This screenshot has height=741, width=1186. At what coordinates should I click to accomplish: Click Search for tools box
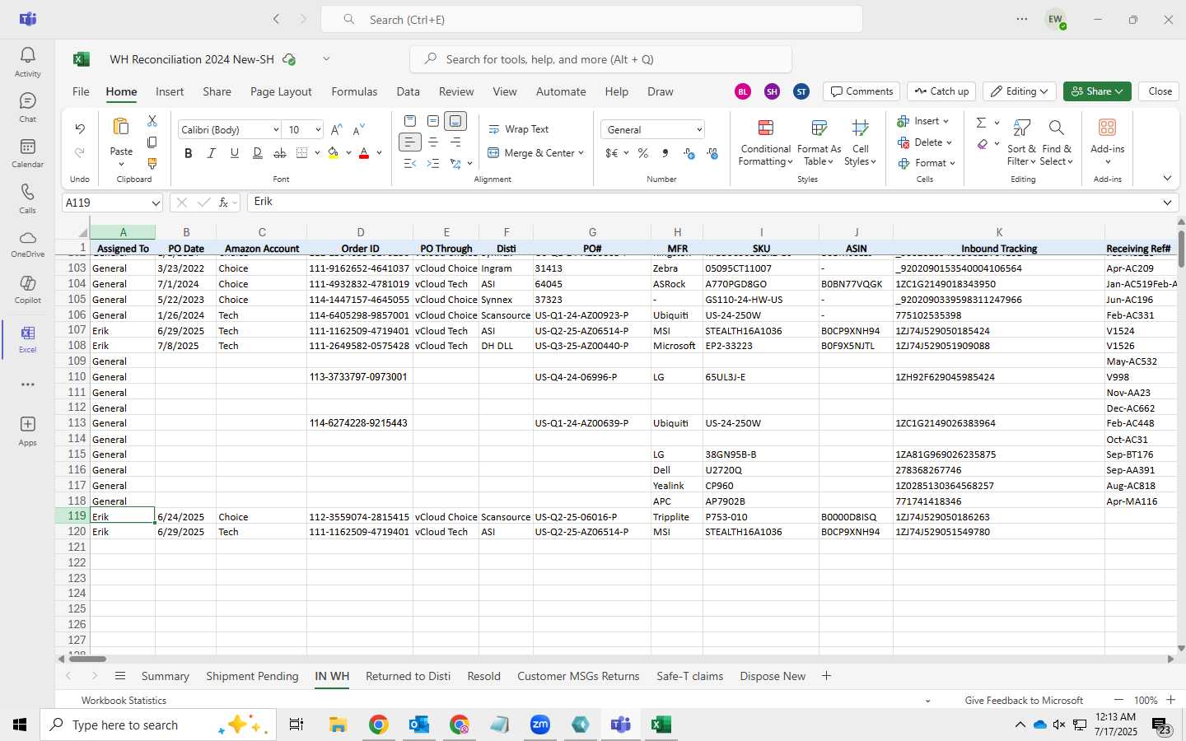point(600,59)
